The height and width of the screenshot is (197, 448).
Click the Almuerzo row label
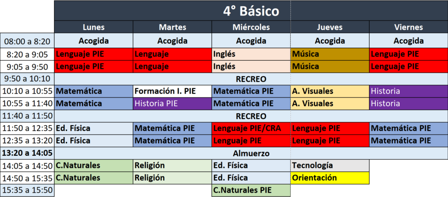point(251,153)
